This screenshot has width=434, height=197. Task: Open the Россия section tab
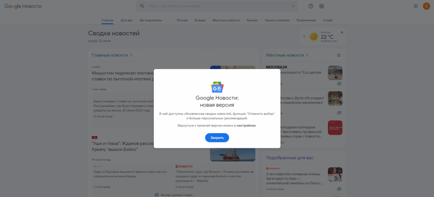182,20
